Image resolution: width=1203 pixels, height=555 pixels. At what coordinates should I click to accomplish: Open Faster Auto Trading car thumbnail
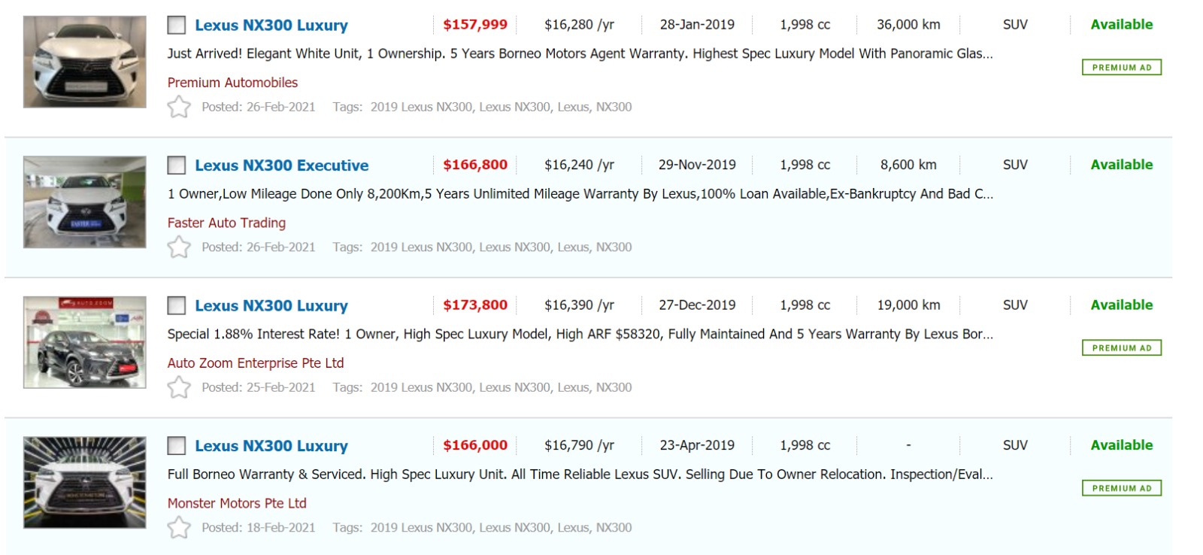pyautogui.click(x=85, y=202)
